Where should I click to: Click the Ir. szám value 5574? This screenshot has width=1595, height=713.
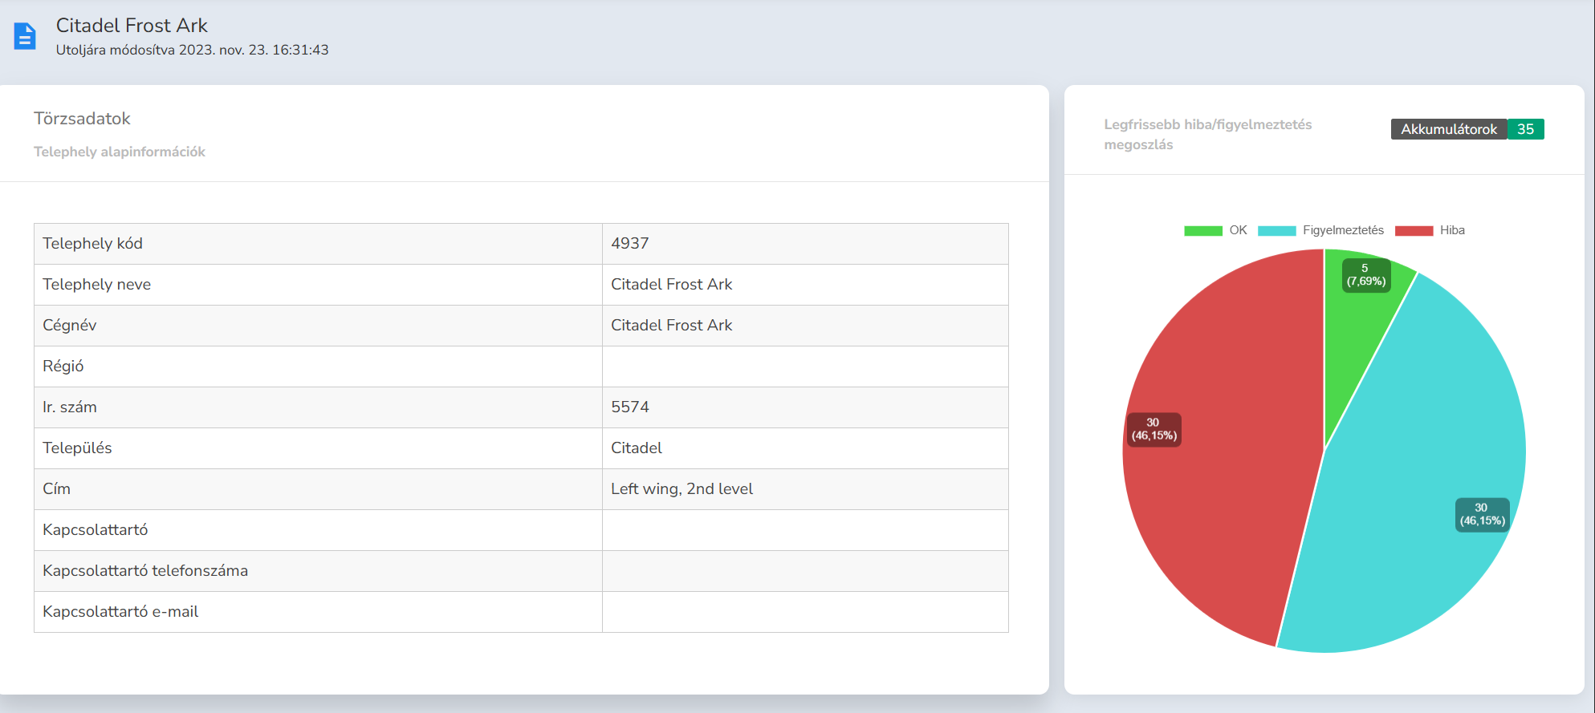pyautogui.click(x=629, y=407)
